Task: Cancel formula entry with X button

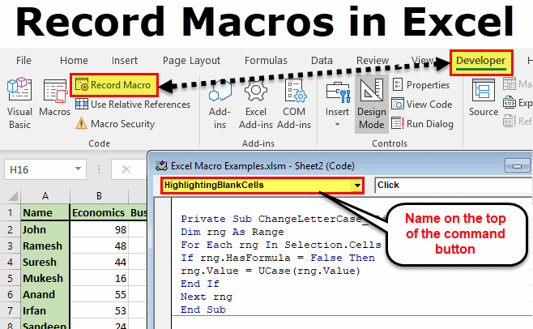Action: (126, 169)
